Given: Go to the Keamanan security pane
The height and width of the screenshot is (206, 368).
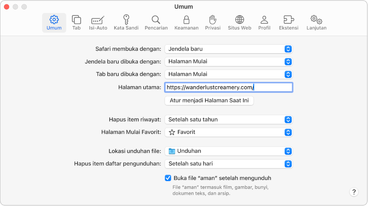Looking at the screenshot, I should tap(186, 23).
